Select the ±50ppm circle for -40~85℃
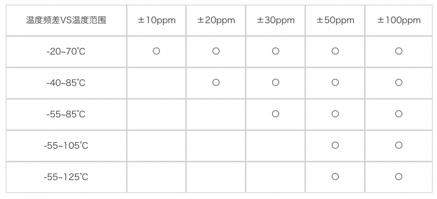437x199 pixels. pos(335,83)
